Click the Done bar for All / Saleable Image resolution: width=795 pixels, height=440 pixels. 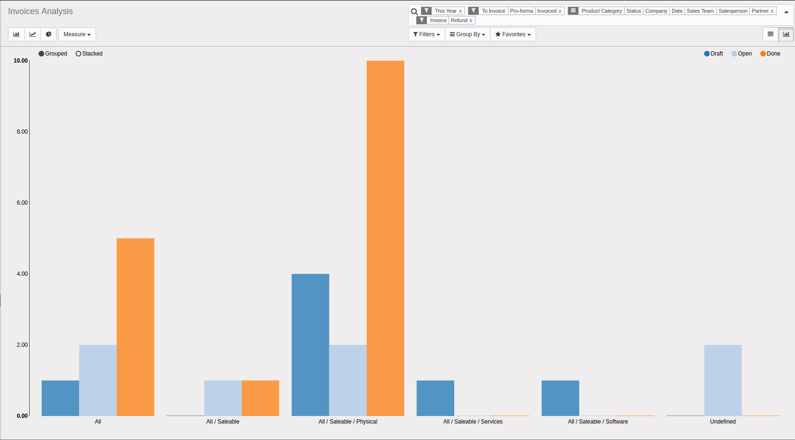point(260,398)
